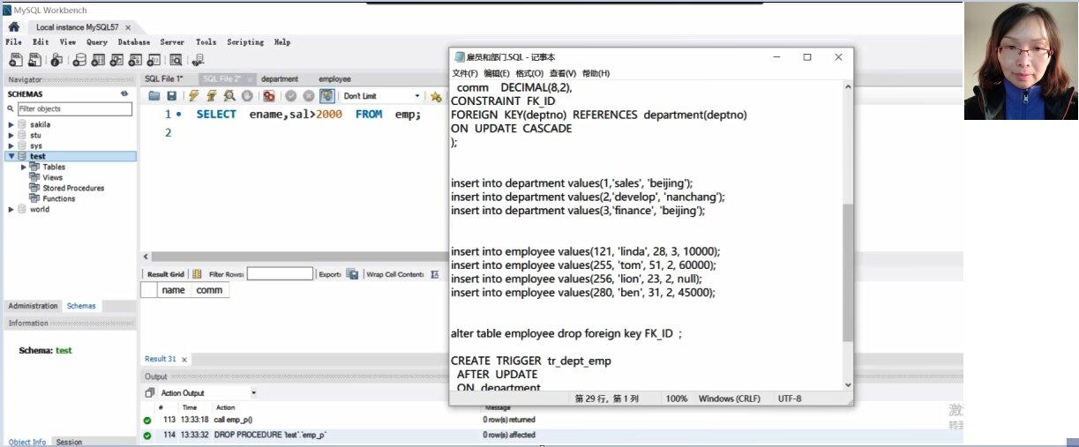This screenshot has width=1079, height=447.
Task: Open the Notepad 格式(O) menu
Action: click(529, 73)
